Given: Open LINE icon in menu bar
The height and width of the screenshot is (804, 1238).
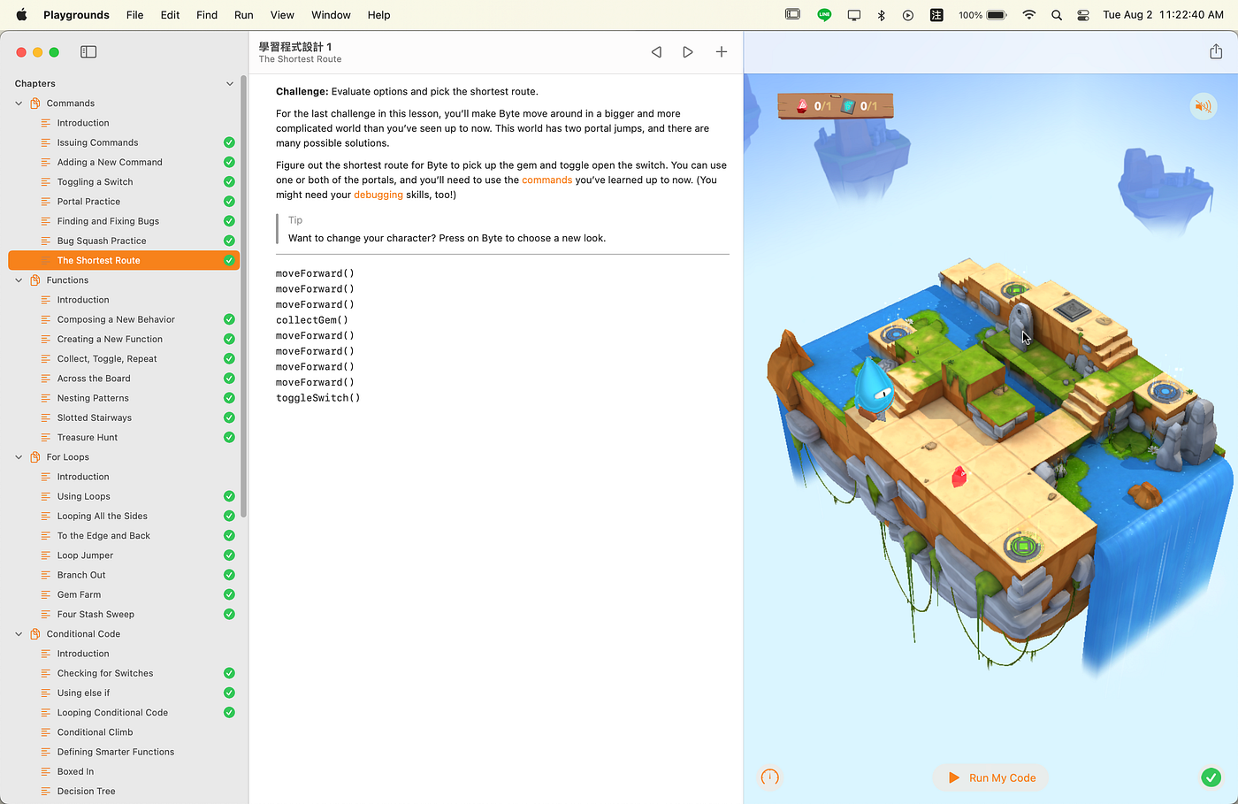Looking at the screenshot, I should 824,15.
